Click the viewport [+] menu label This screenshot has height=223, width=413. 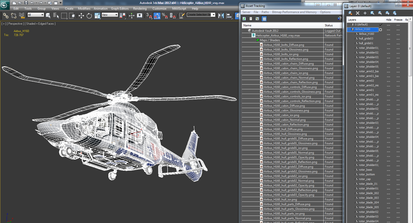point(4,24)
